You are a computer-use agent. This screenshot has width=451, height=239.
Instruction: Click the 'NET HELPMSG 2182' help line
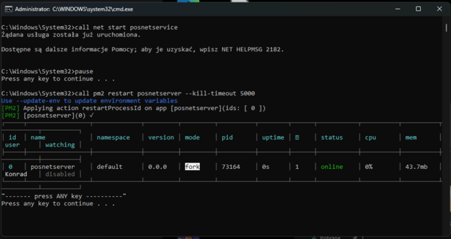tap(143, 49)
